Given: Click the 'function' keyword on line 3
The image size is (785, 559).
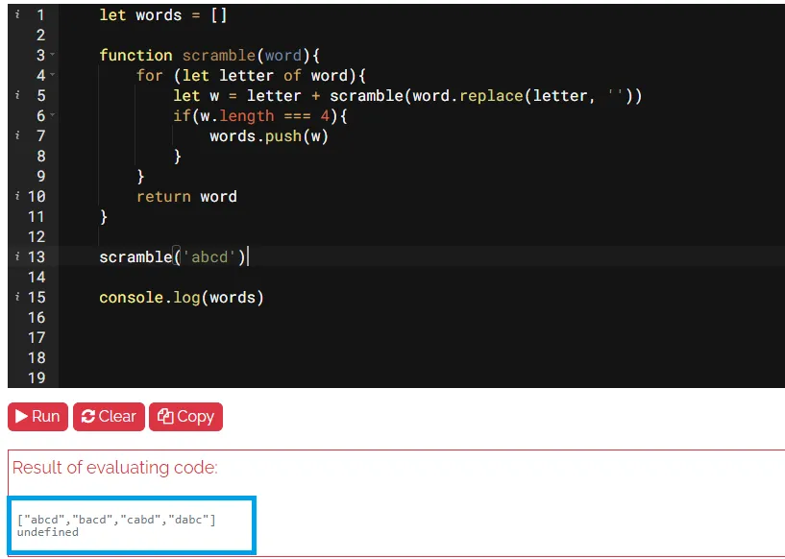Looking at the screenshot, I should click(135, 55).
